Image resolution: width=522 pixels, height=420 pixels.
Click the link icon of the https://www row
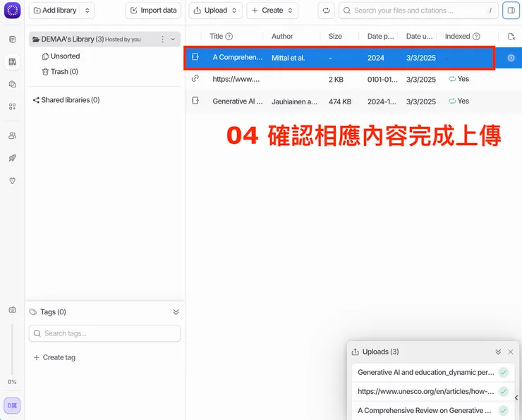pyautogui.click(x=195, y=78)
